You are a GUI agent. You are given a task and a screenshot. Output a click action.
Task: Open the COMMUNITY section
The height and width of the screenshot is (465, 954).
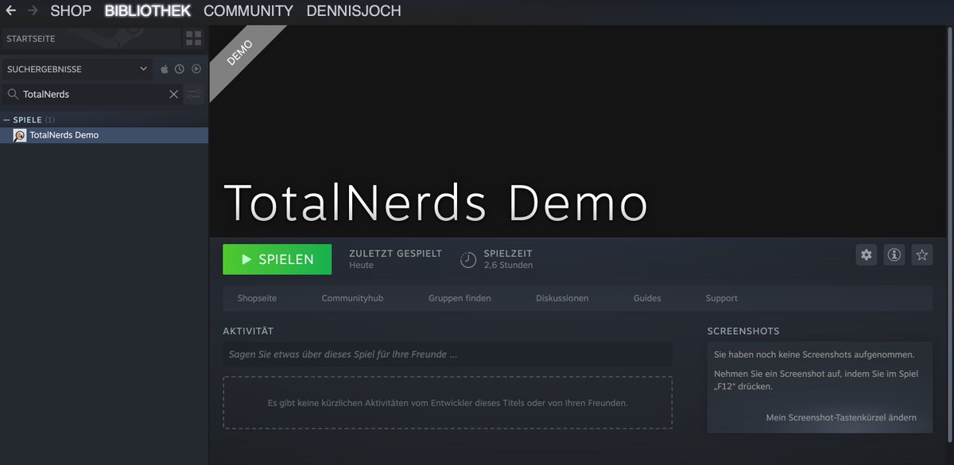click(x=248, y=11)
